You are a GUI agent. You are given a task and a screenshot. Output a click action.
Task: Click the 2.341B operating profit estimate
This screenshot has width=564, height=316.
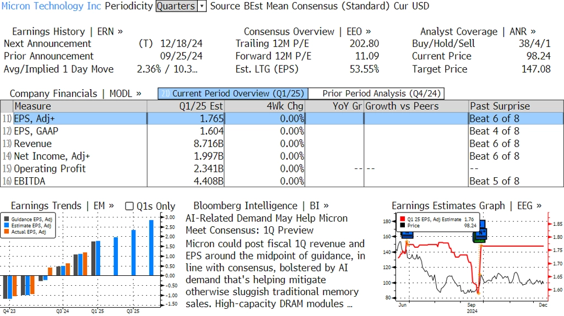(x=209, y=168)
